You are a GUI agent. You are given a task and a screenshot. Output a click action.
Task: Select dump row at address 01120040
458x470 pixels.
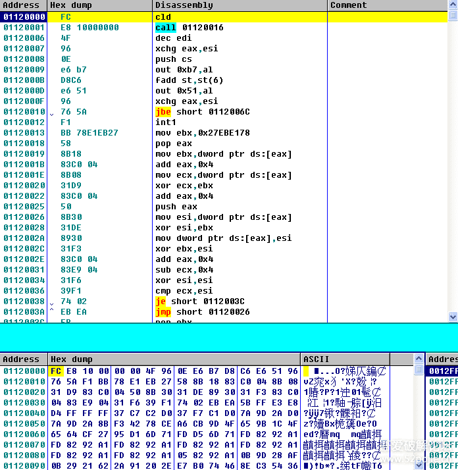click(24, 413)
